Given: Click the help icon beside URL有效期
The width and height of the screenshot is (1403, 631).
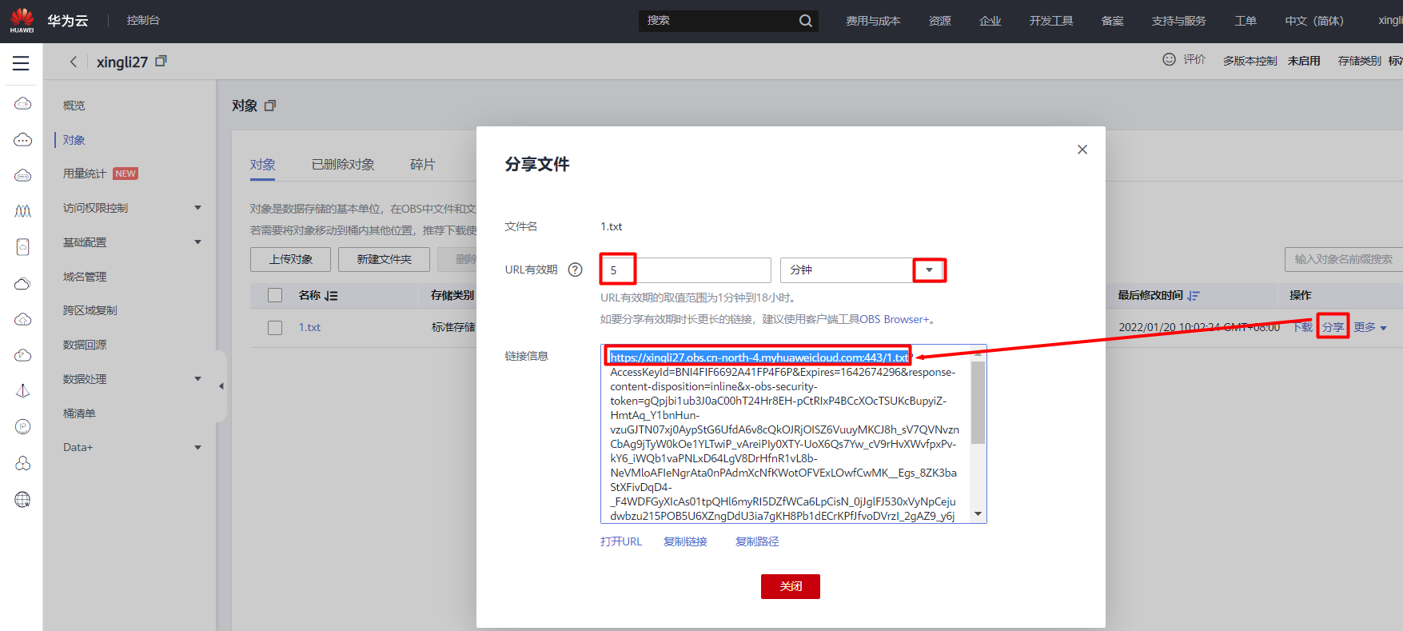Looking at the screenshot, I should tap(575, 270).
